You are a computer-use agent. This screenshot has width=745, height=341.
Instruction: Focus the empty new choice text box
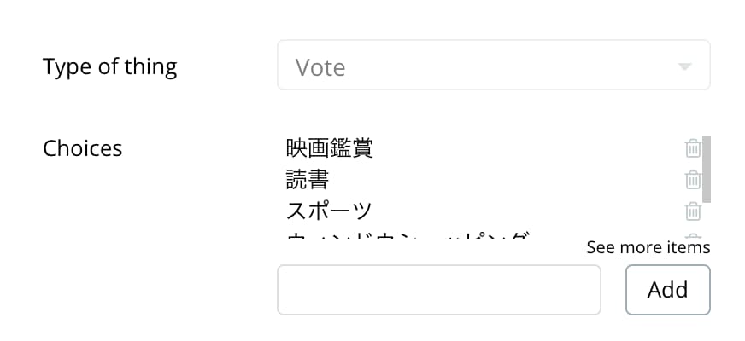tap(439, 289)
